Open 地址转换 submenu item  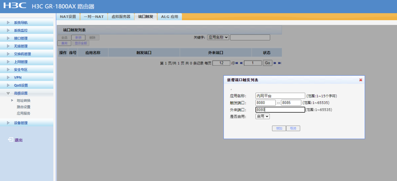24,100
